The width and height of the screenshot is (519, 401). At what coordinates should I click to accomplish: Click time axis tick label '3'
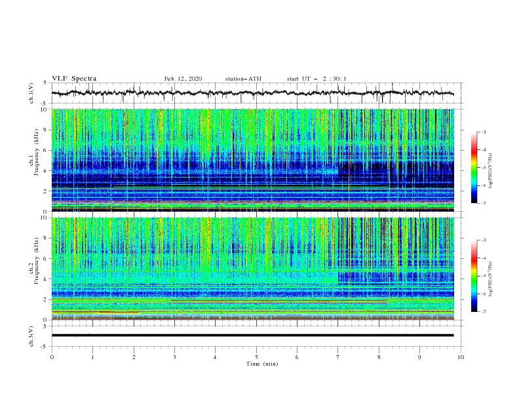click(174, 357)
